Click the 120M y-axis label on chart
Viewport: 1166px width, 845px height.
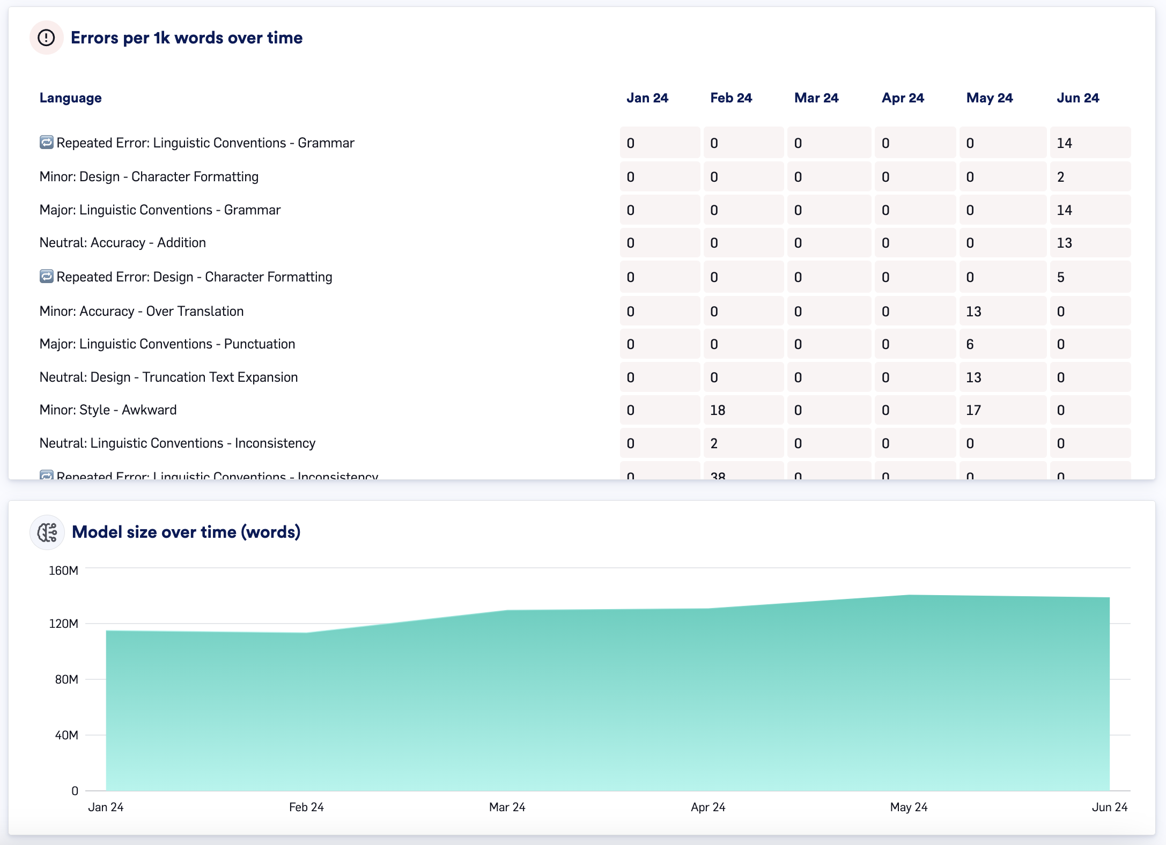[x=63, y=624]
